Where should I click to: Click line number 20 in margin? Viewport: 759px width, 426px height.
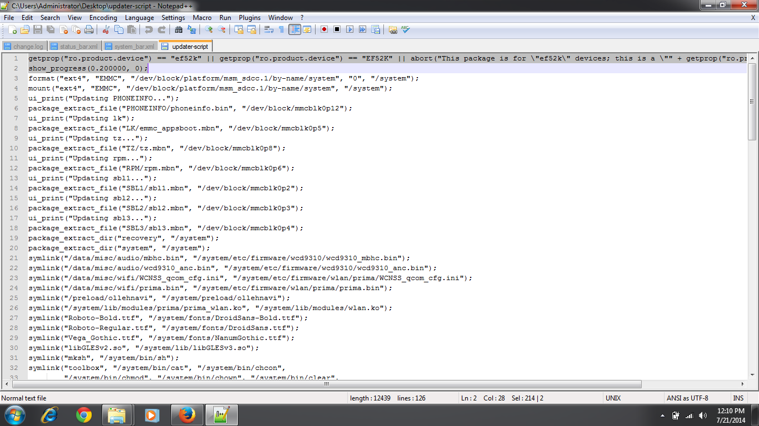(14, 248)
